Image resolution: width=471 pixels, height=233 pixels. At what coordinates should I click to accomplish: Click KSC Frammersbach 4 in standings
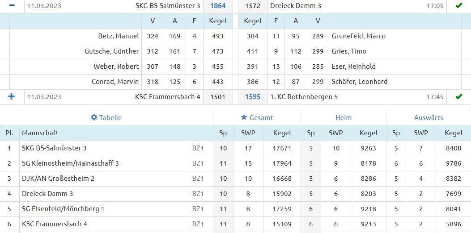tap(55, 224)
